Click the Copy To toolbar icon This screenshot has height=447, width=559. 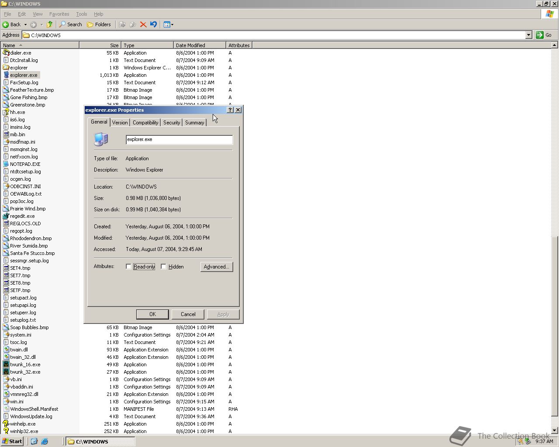click(x=133, y=24)
